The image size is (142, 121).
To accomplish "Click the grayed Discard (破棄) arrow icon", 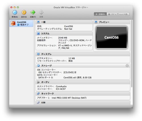I will pos(41,12).
